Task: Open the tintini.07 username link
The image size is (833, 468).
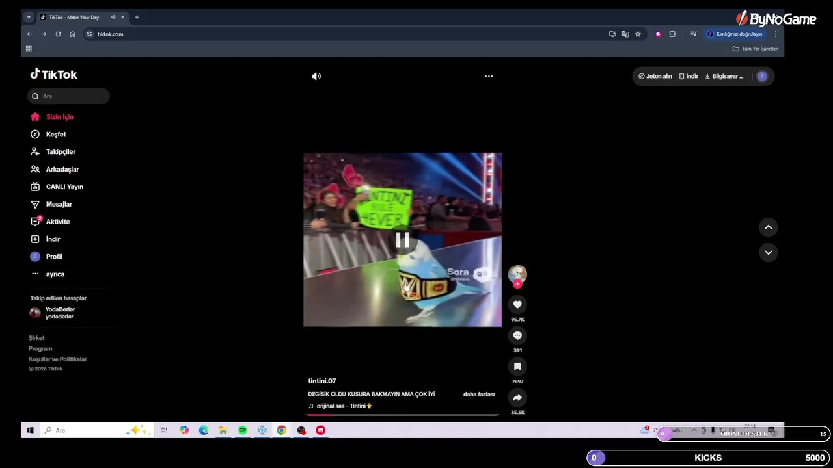Action: pyautogui.click(x=322, y=381)
